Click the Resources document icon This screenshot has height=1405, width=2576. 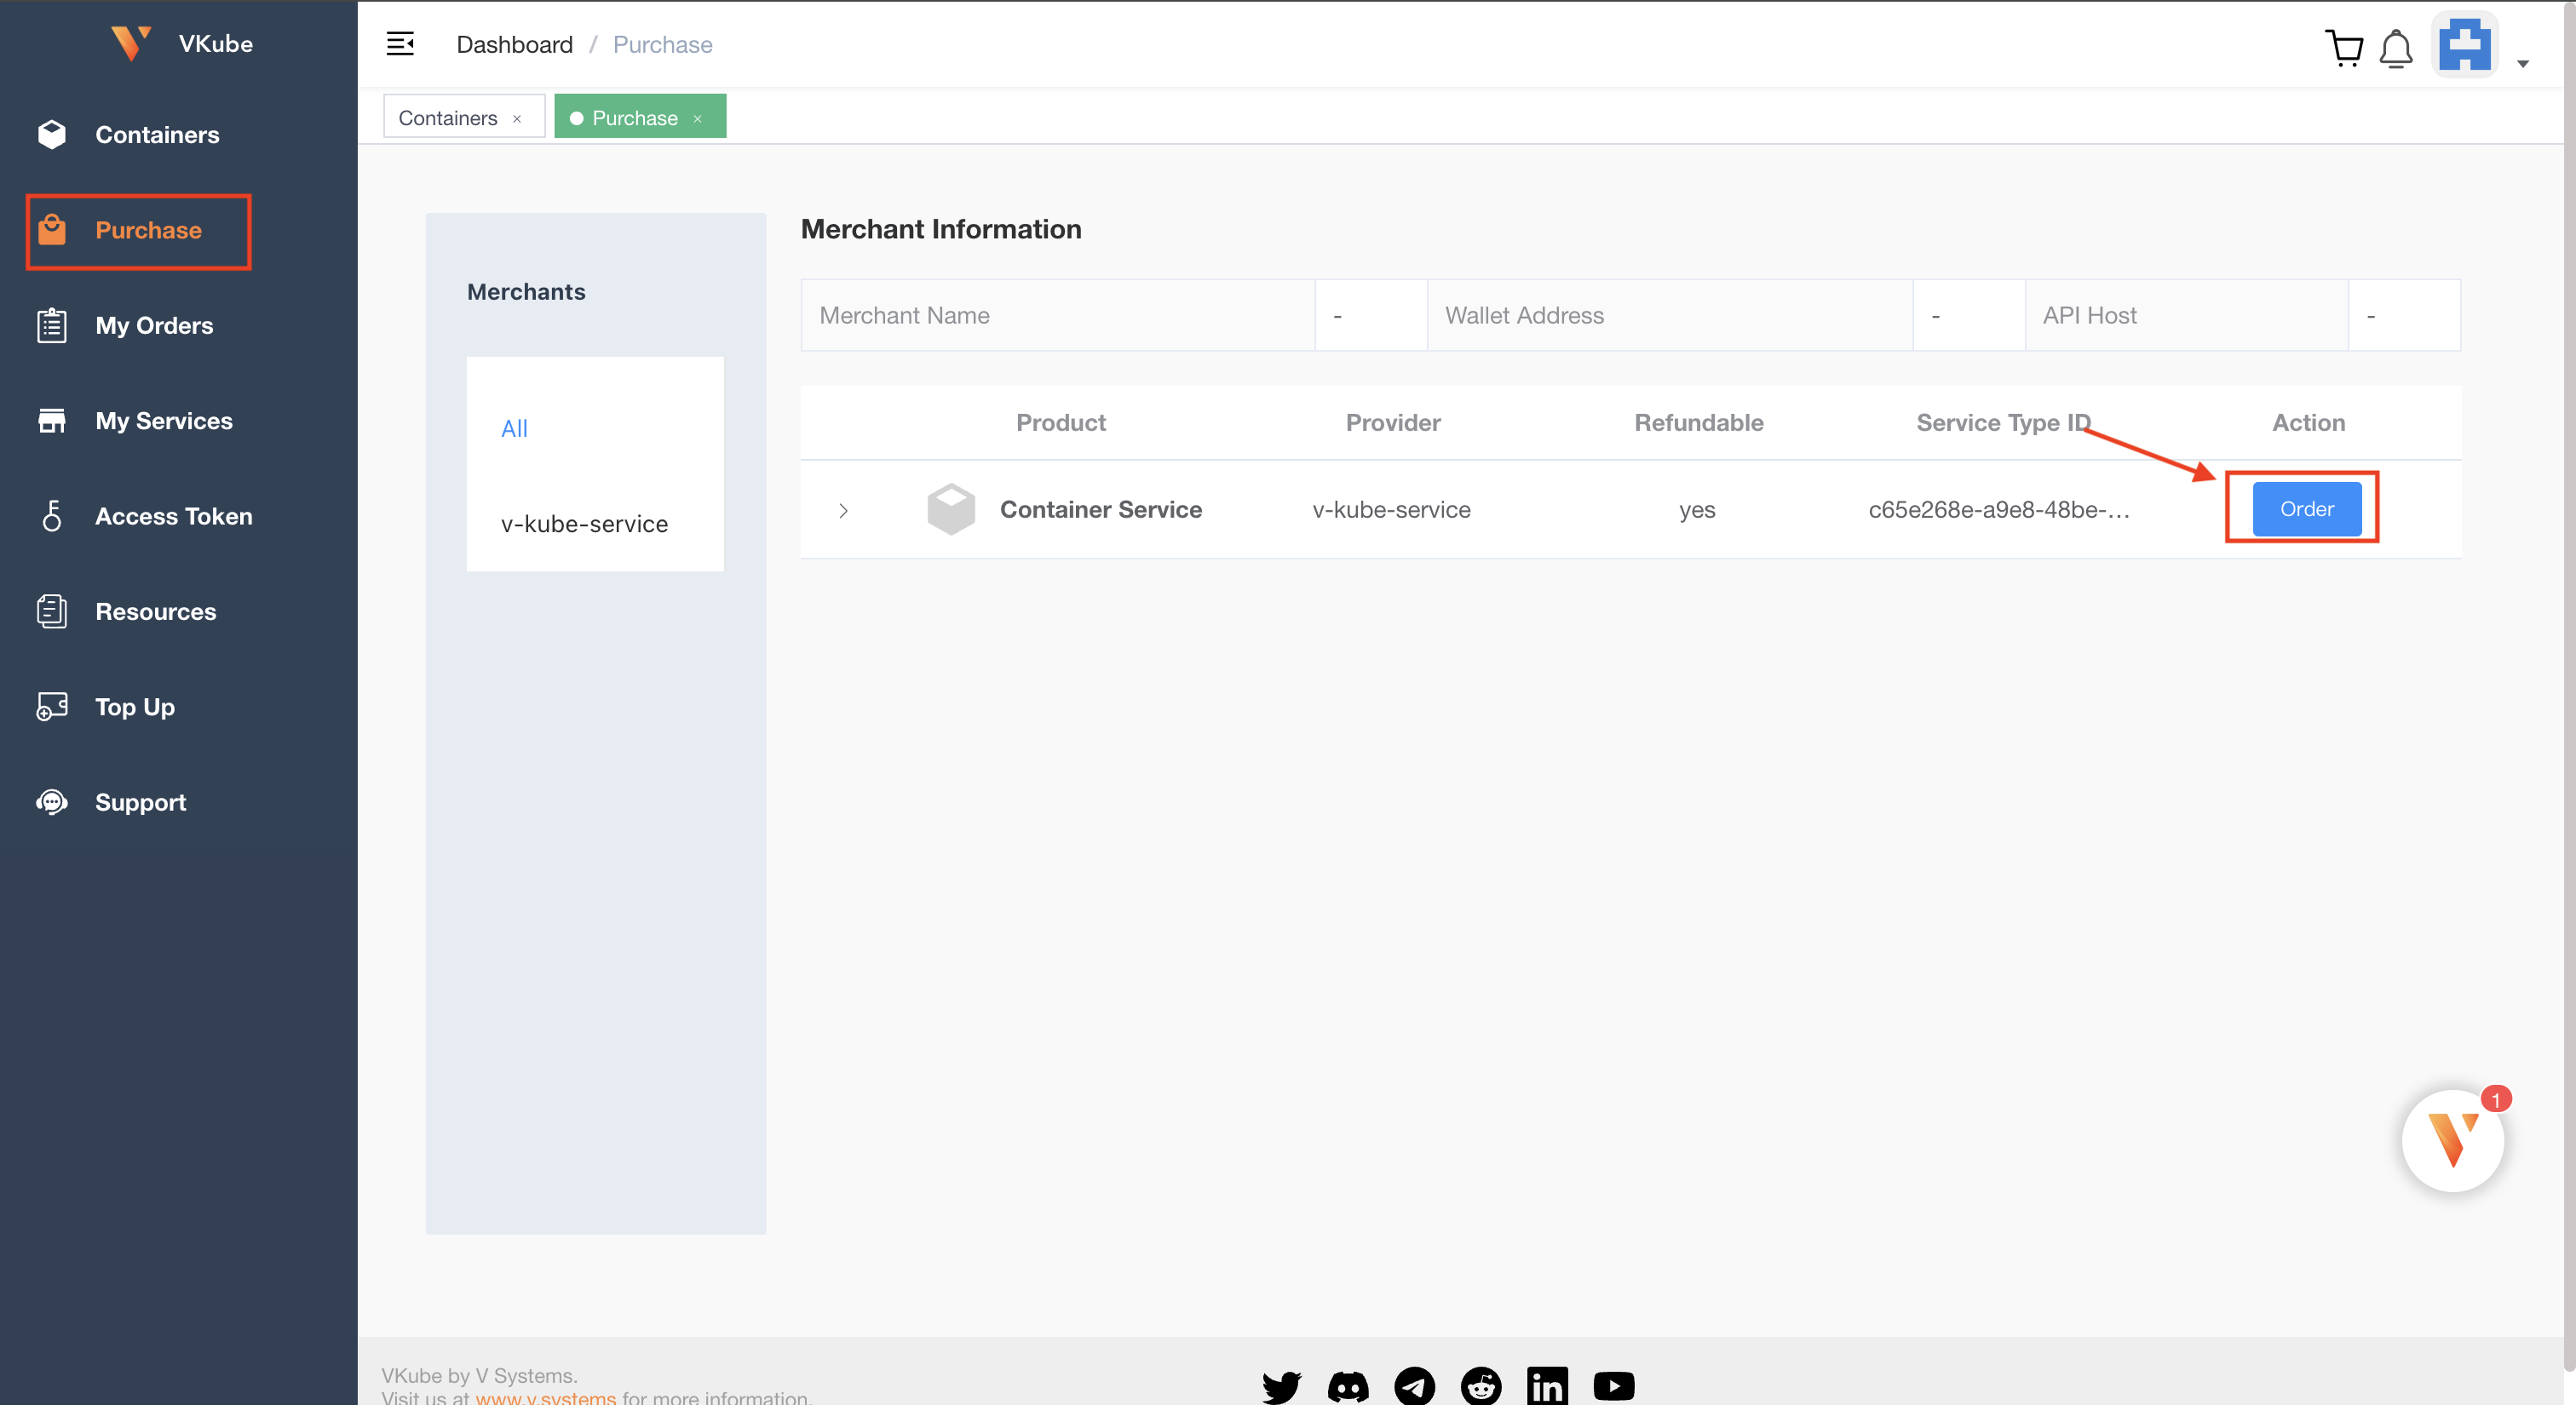click(x=52, y=611)
